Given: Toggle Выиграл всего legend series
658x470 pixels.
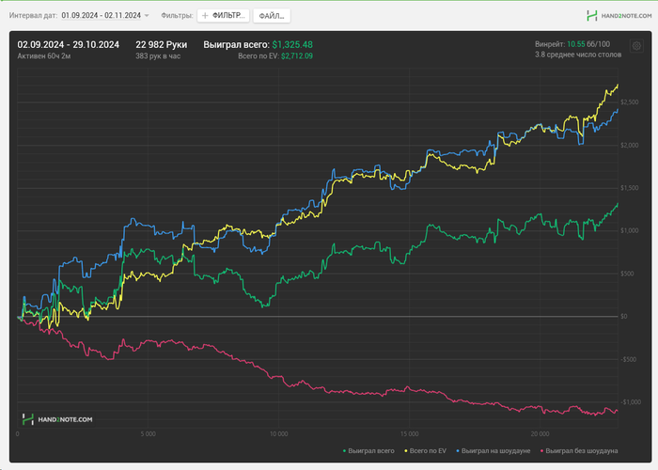Looking at the screenshot, I should [368, 450].
